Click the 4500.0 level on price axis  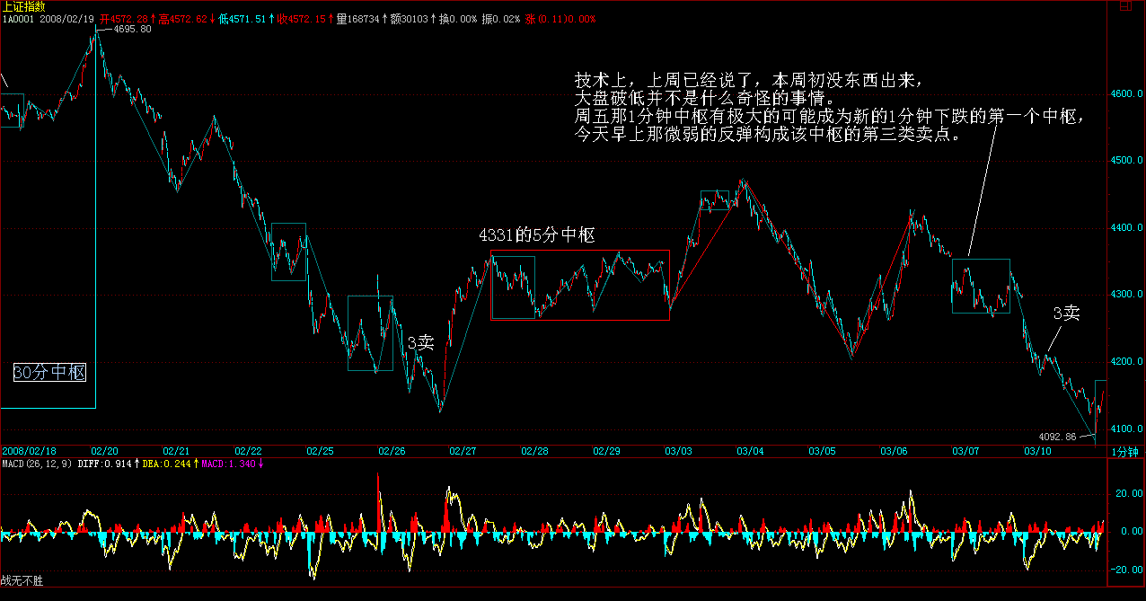[x=1126, y=161]
